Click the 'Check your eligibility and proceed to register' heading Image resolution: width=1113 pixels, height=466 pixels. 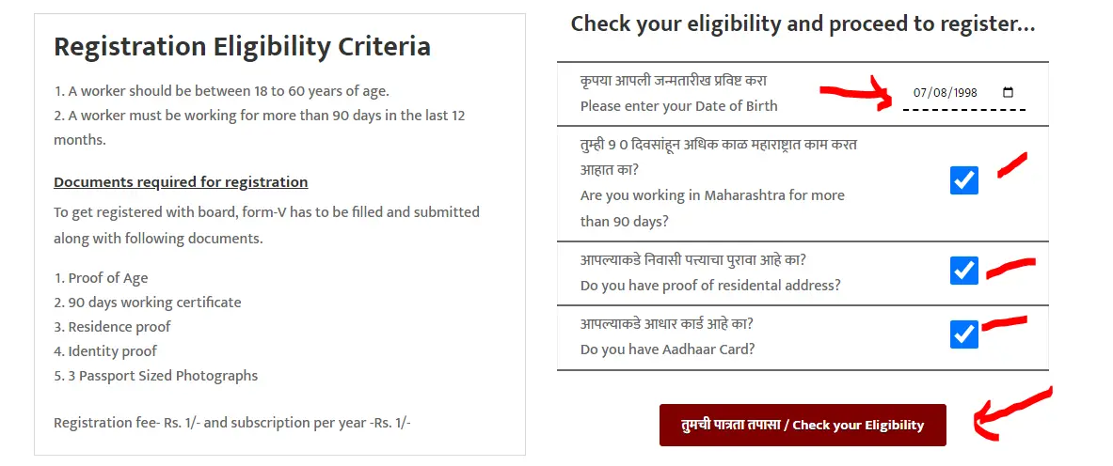[x=803, y=24]
